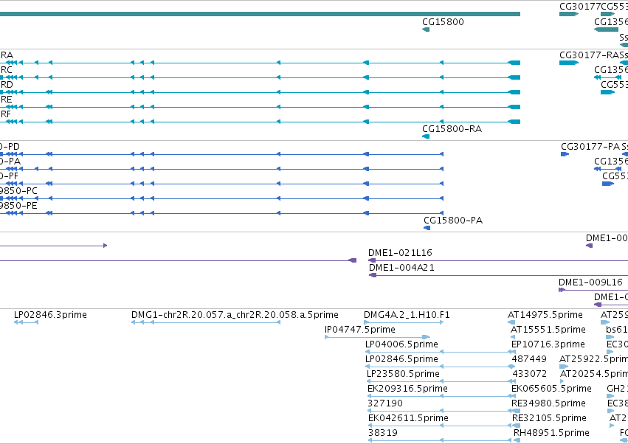Click the 38319 EST label
The height and width of the screenshot is (444, 628).
(383, 433)
